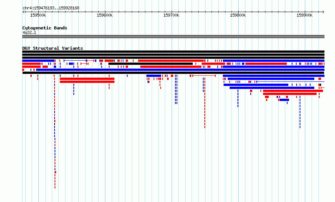This screenshot has width=335, height=202.
Task: Click the 159800k ruler label
Action: pyautogui.click(x=238, y=15)
